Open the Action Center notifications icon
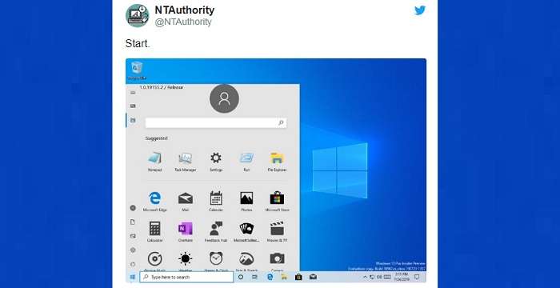 pyautogui.click(x=417, y=277)
